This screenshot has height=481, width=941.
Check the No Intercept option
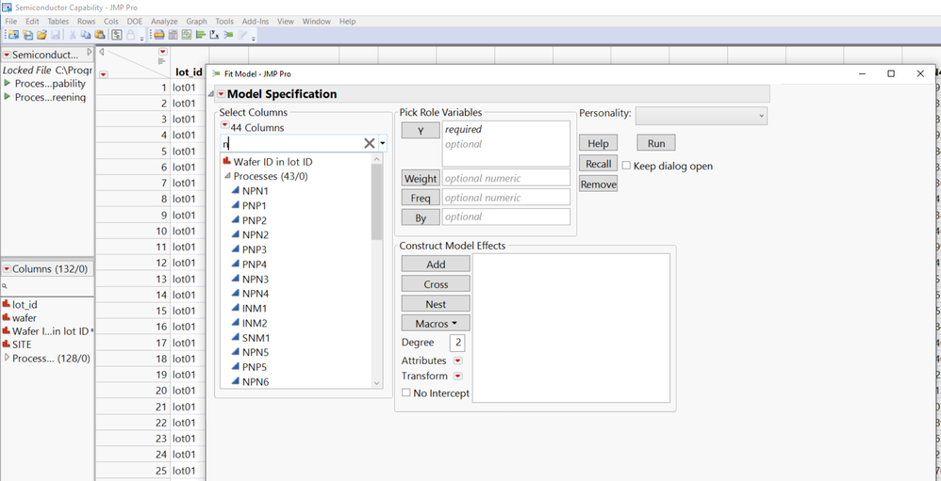click(406, 393)
